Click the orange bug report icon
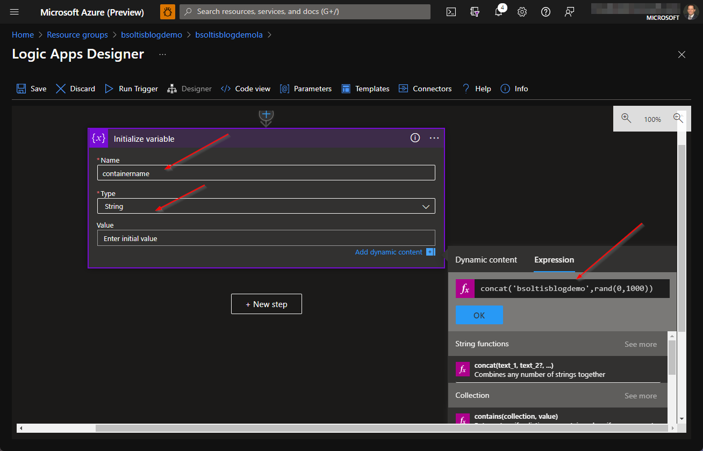 (167, 12)
